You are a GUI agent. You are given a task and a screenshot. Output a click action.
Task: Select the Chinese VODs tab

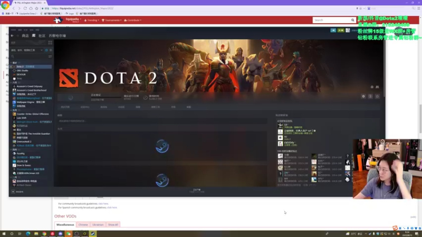pyautogui.click(x=83, y=225)
